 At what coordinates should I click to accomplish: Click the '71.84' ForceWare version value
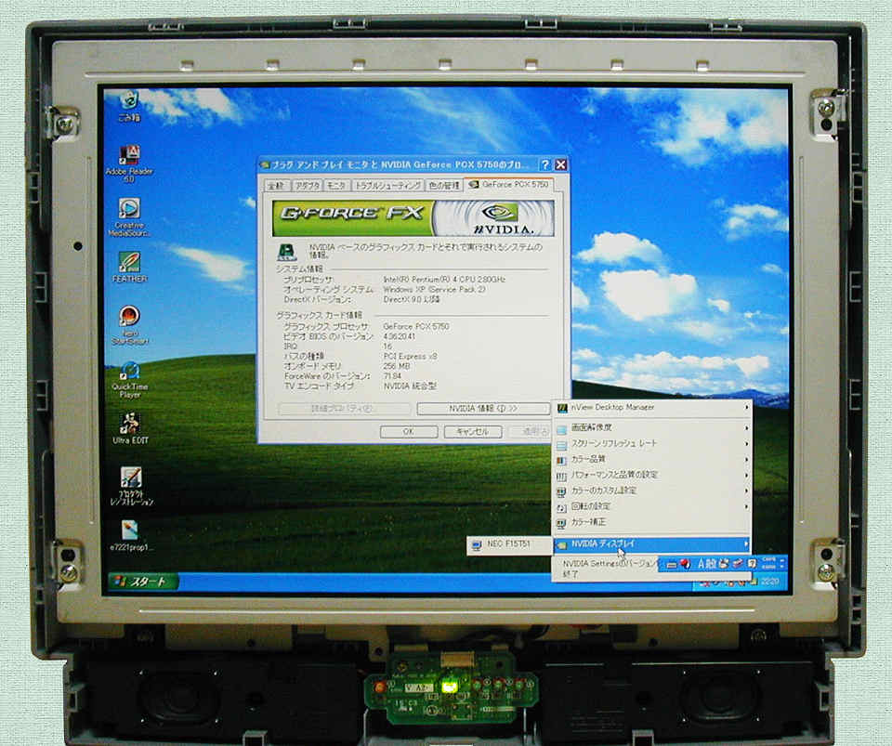point(392,376)
